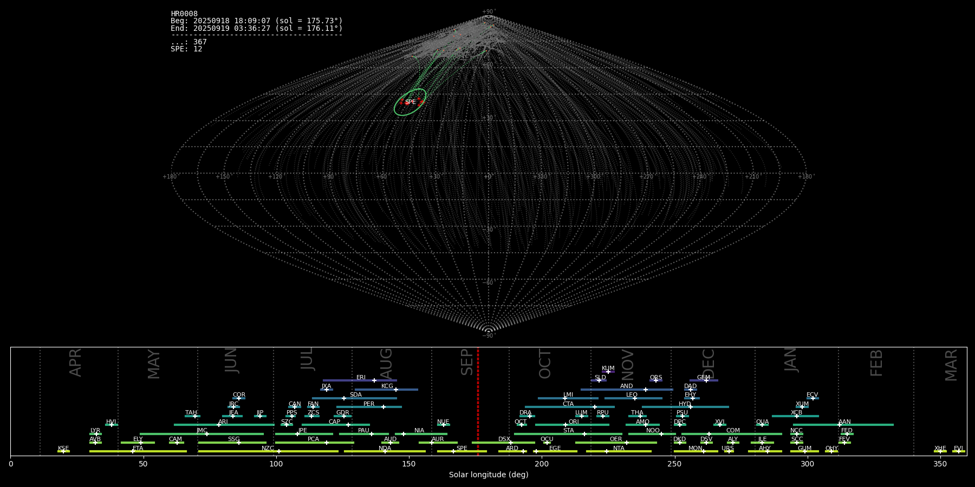Select the ERI peak cross marker
Screen dimensions: 975x487
pyautogui.click(x=374, y=380)
